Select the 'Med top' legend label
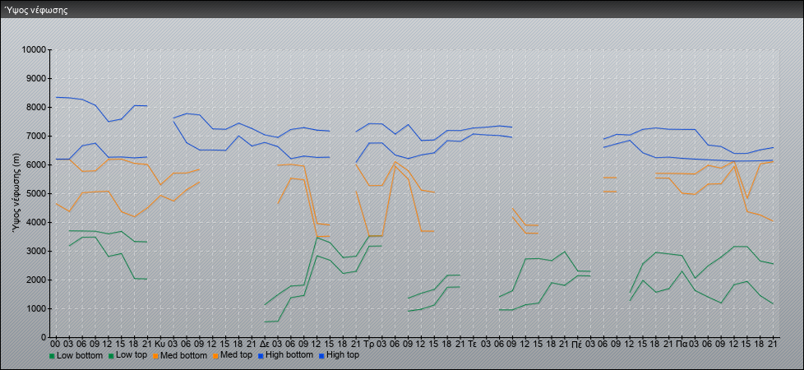804x370 pixels. (x=238, y=355)
